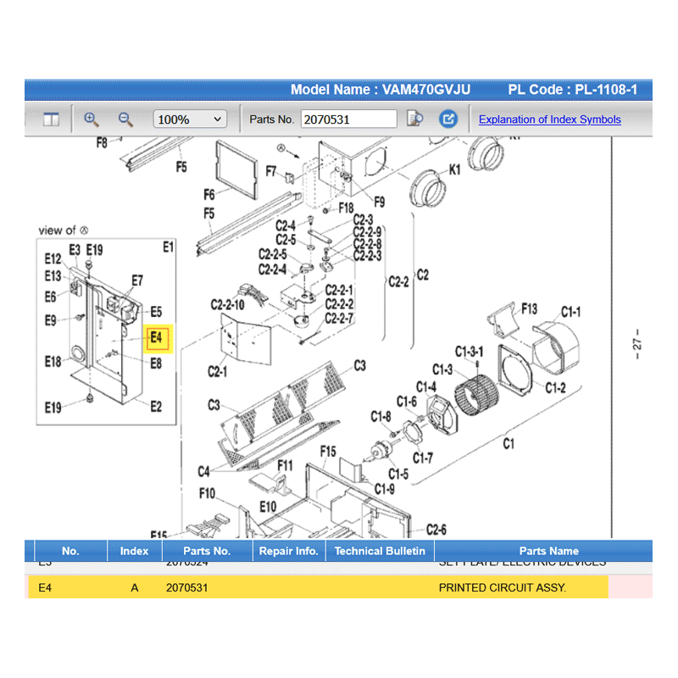Toggle the split panel layout icon

[x=51, y=119]
